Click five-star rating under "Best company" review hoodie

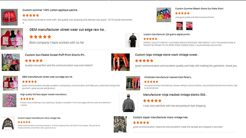(40, 37)
